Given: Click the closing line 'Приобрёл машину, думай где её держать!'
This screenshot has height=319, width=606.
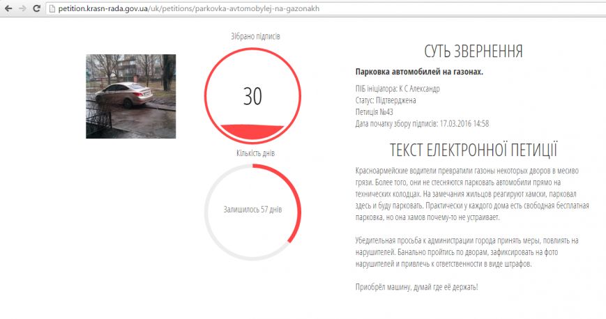Looking at the screenshot, I should coord(416,287).
